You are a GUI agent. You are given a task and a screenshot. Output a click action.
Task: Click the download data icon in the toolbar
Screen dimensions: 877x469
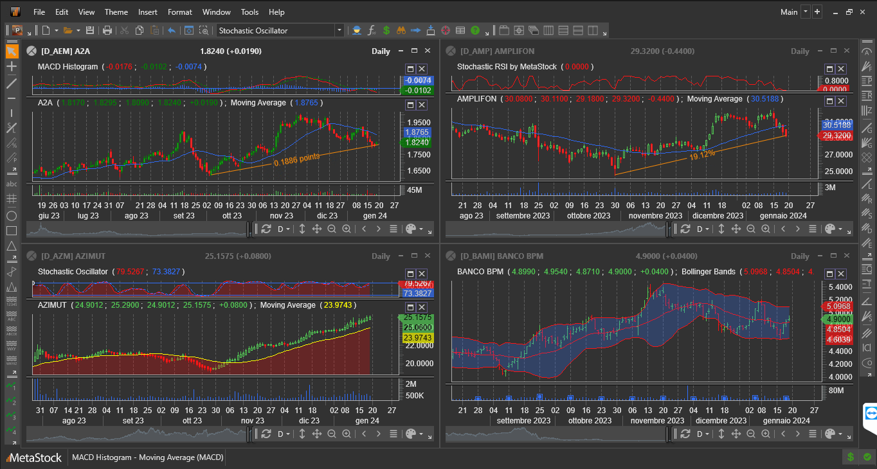(431, 30)
